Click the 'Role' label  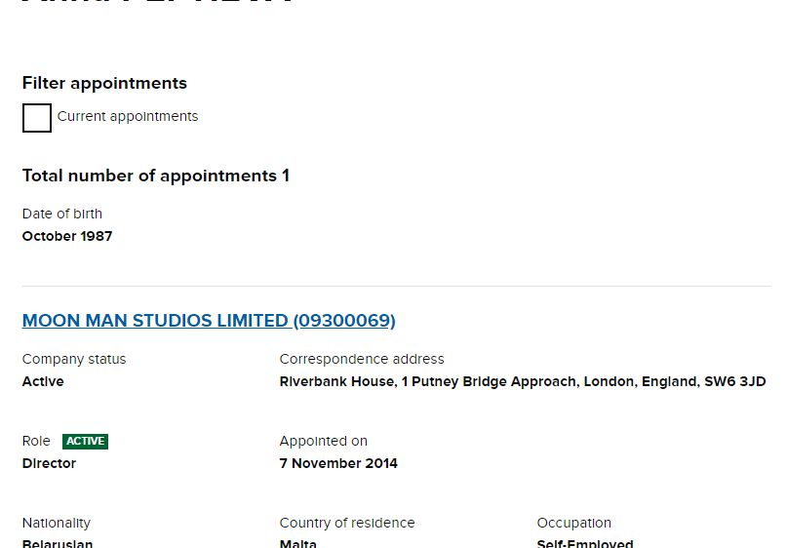(x=36, y=442)
